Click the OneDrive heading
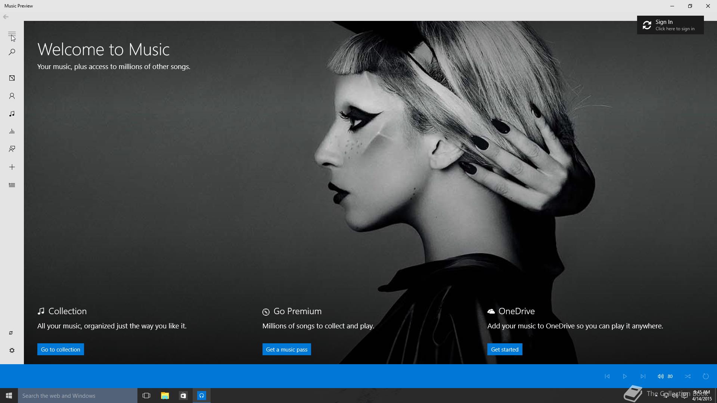The width and height of the screenshot is (717, 403). click(x=517, y=311)
